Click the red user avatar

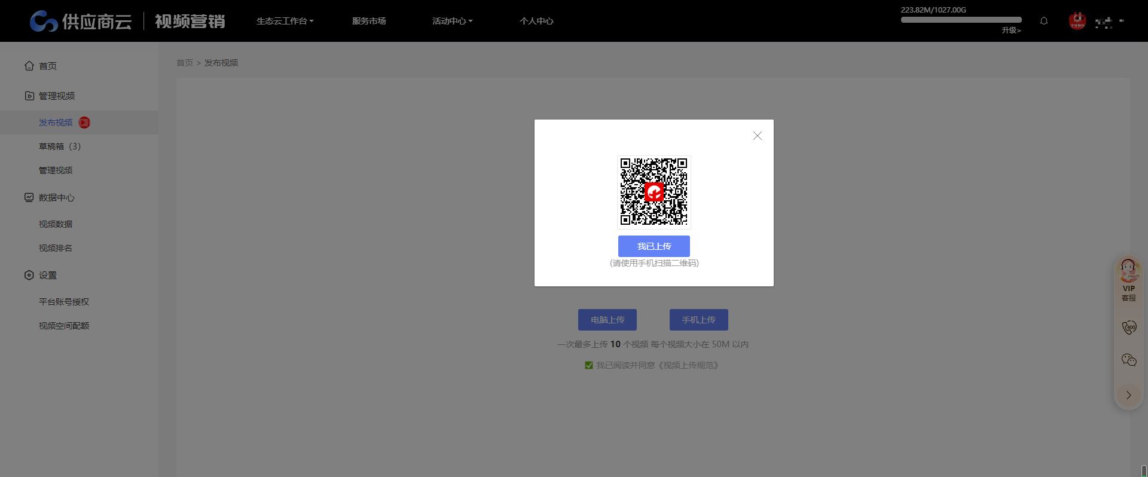[x=1077, y=21]
